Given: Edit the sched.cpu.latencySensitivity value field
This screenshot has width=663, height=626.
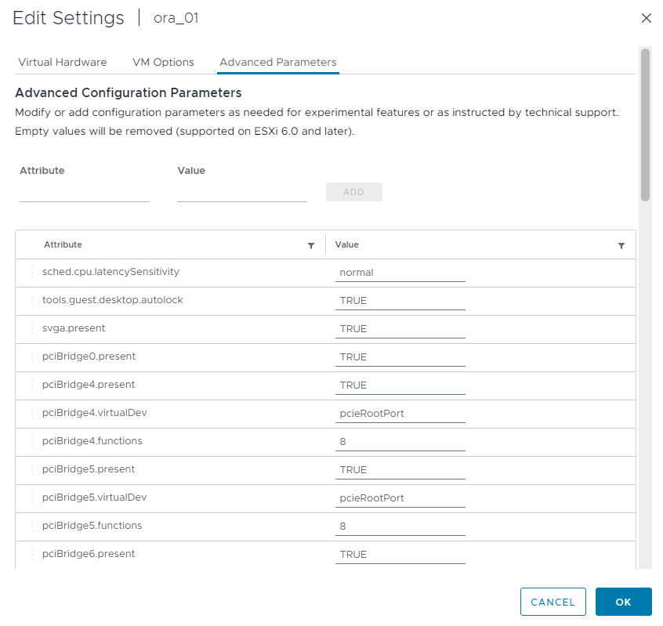Looking at the screenshot, I should click(400, 273).
